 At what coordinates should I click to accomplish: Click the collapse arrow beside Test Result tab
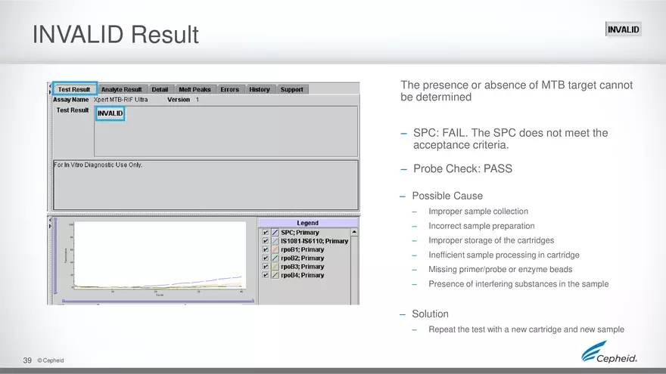[x=51, y=85]
